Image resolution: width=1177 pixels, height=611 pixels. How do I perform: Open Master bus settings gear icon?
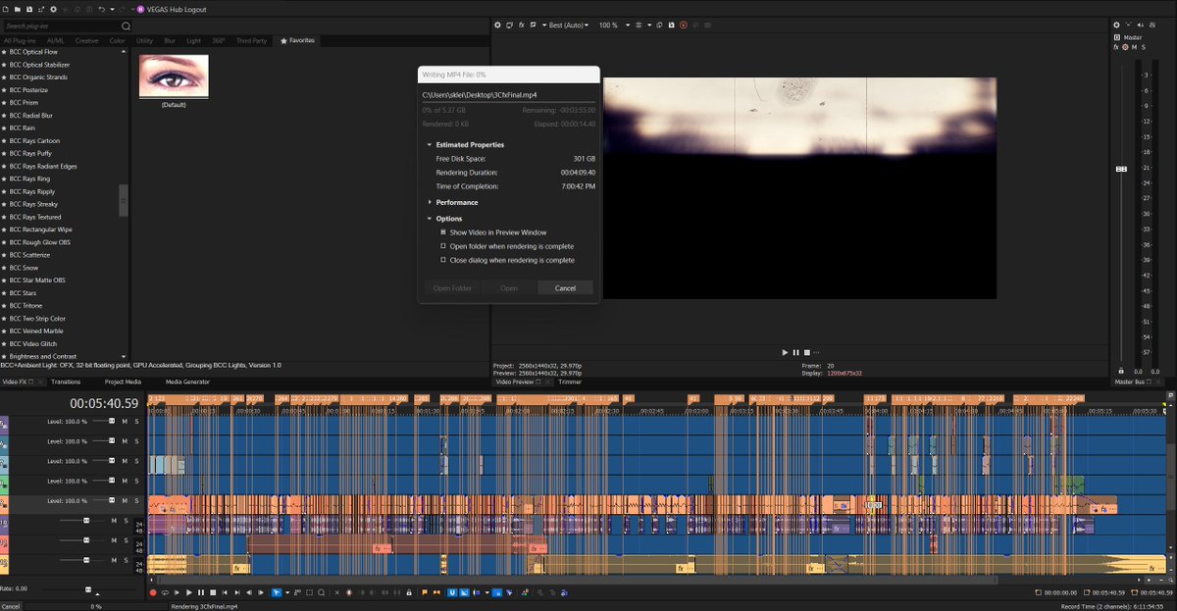(x=1116, y=25)
